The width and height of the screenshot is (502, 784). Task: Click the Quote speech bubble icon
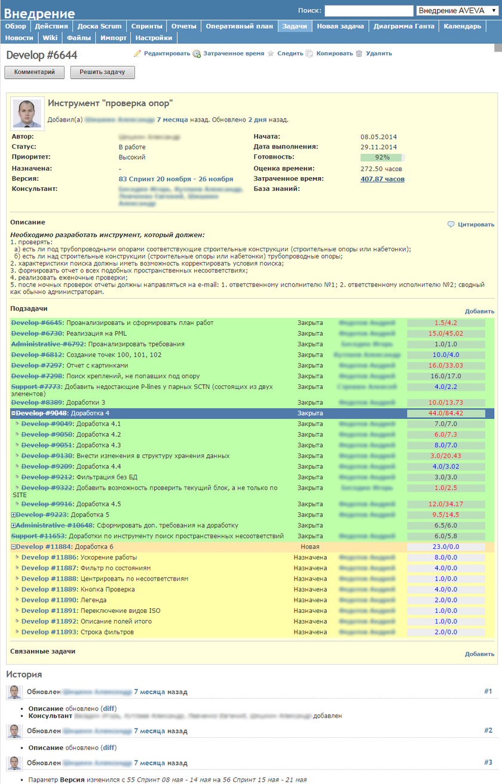click(451, 224)
